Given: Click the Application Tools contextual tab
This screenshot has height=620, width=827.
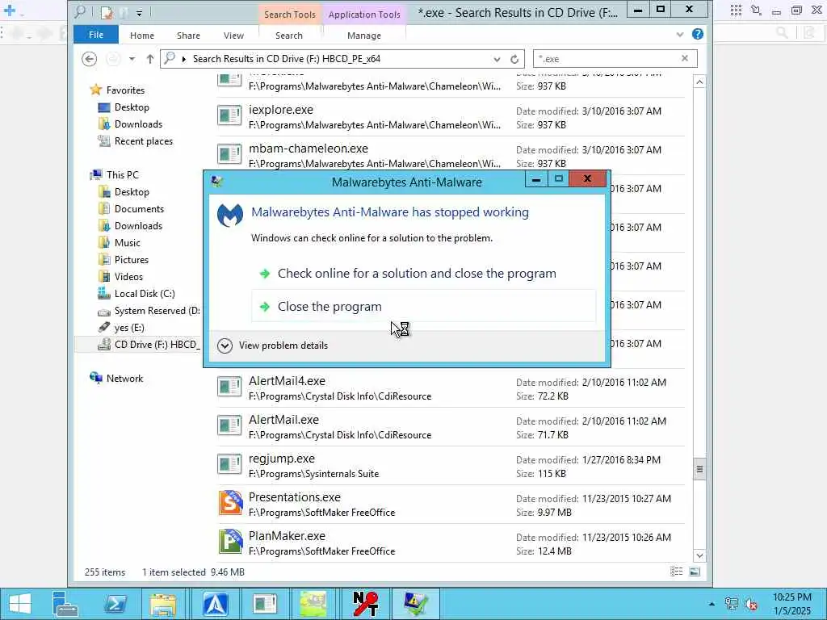Looking at the screenshot, I should point(364,15).
